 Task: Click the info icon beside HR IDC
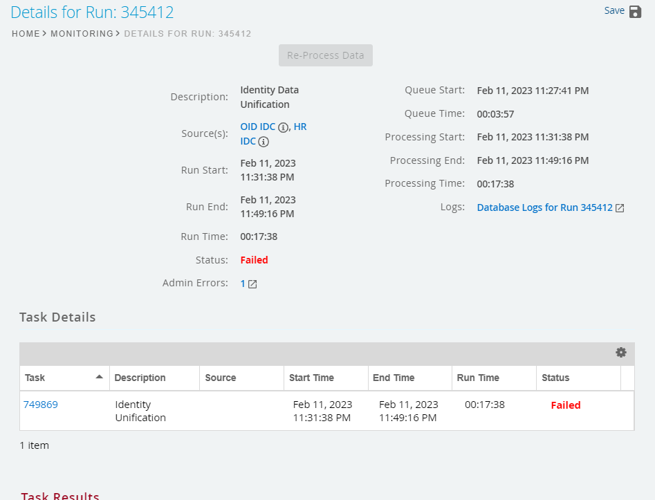click(264, 142)
